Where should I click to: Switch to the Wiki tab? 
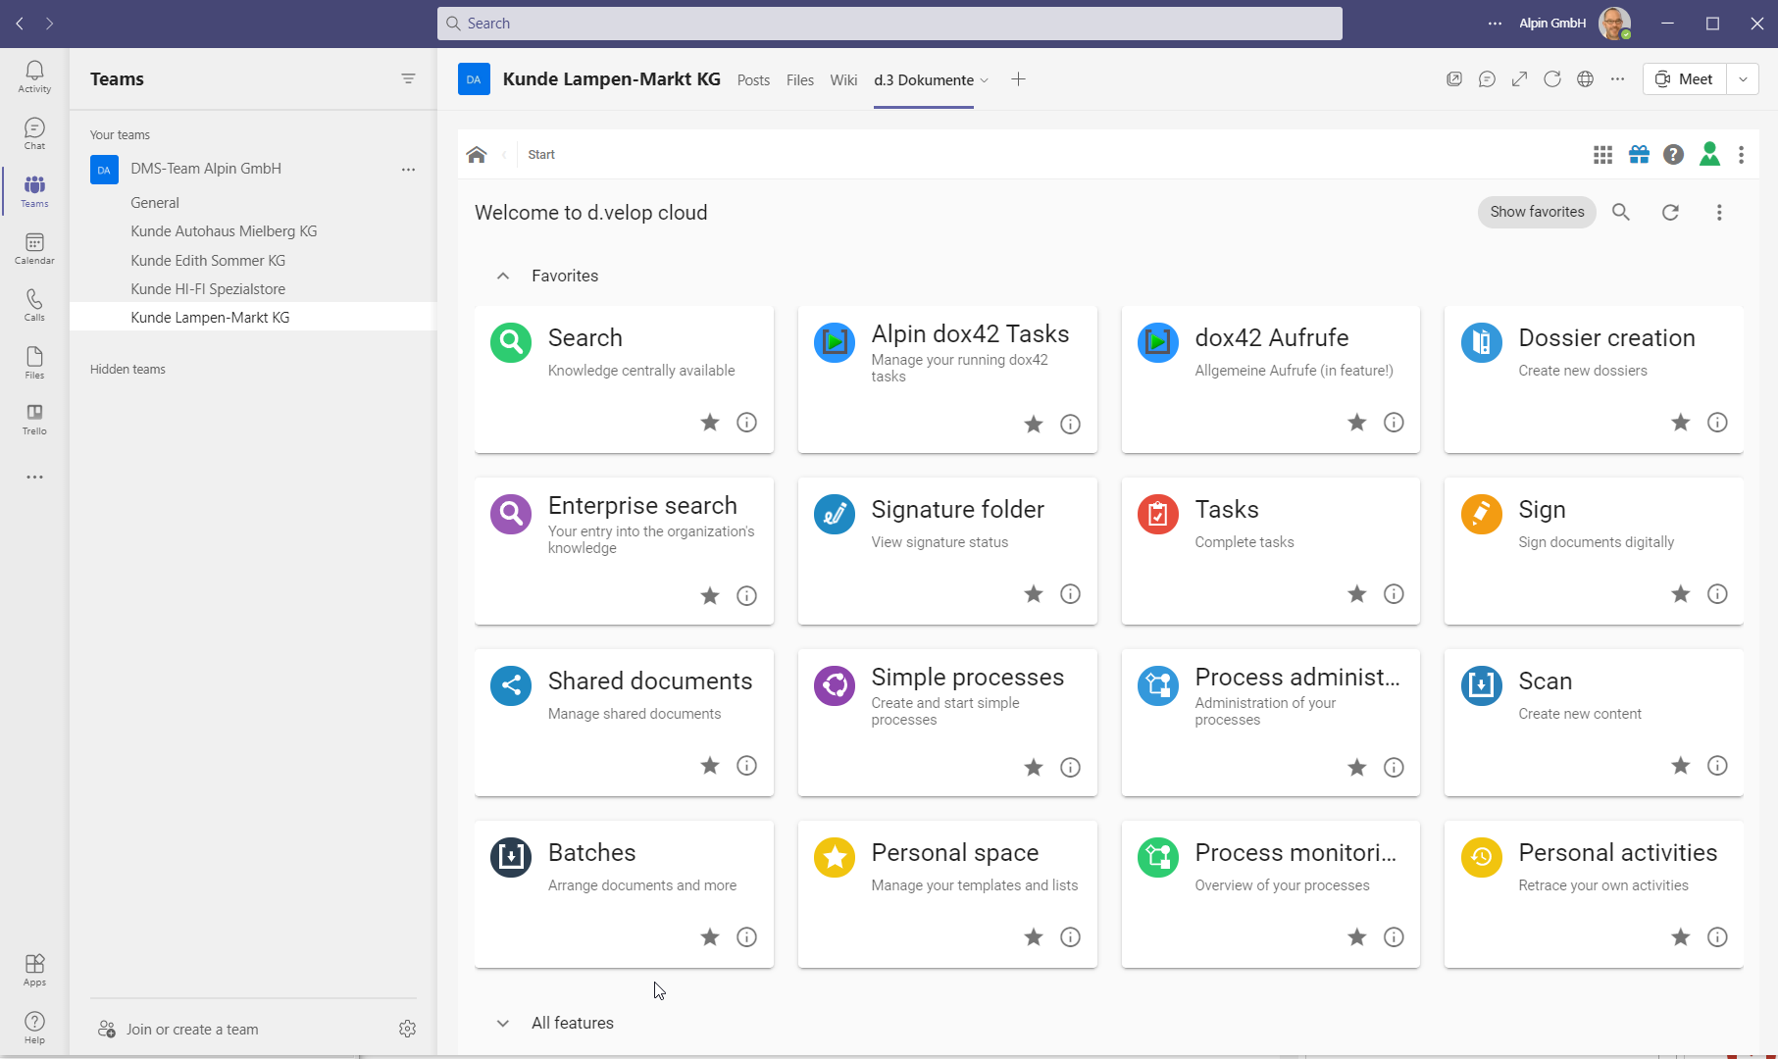(843, 80)
